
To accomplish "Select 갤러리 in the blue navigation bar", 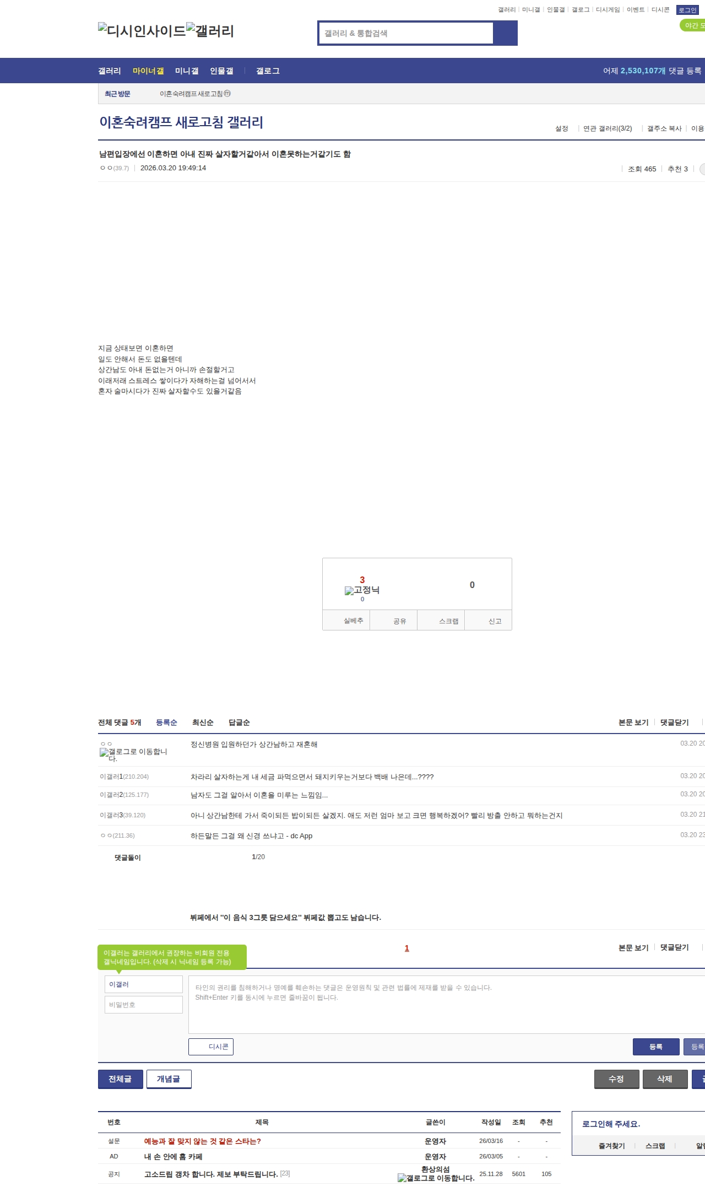I will click(110, 71).
